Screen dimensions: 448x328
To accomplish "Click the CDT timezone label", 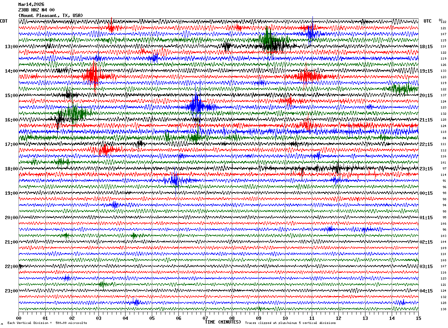I will [4, 21].
